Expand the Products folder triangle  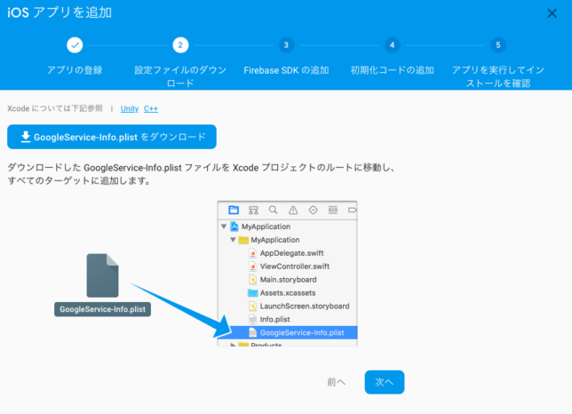(x=233, y=345)
